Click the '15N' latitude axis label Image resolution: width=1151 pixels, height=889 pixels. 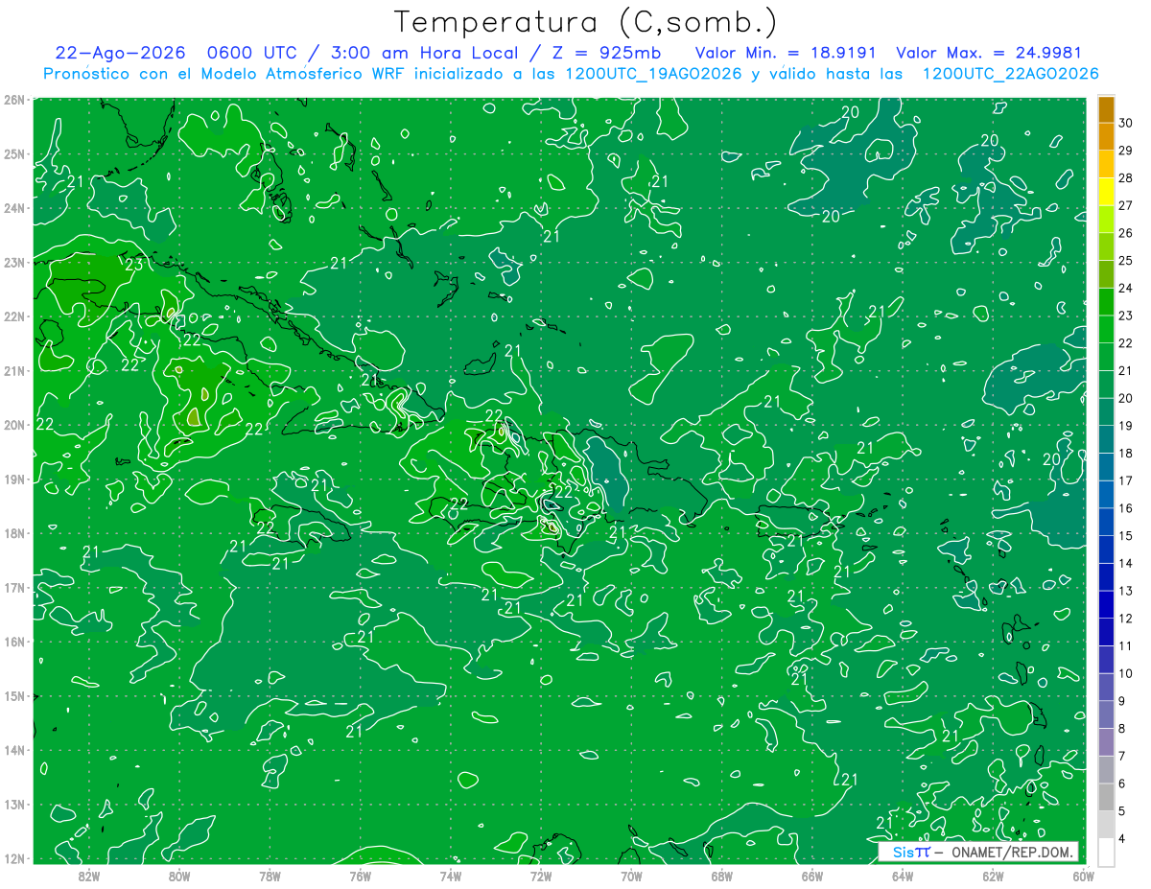pos(13,695)
